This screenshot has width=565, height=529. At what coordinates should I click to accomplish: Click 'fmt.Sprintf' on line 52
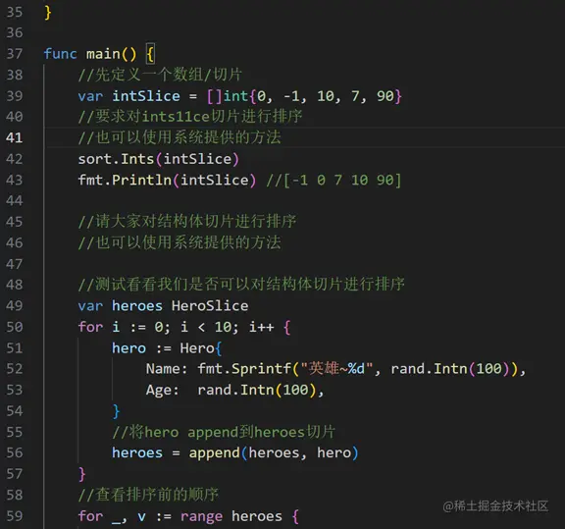244,369
